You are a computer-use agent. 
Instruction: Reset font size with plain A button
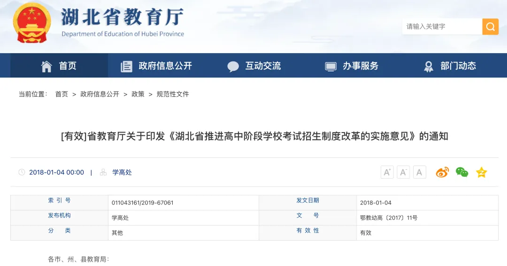pyautogui.click(x=419, y=172)
